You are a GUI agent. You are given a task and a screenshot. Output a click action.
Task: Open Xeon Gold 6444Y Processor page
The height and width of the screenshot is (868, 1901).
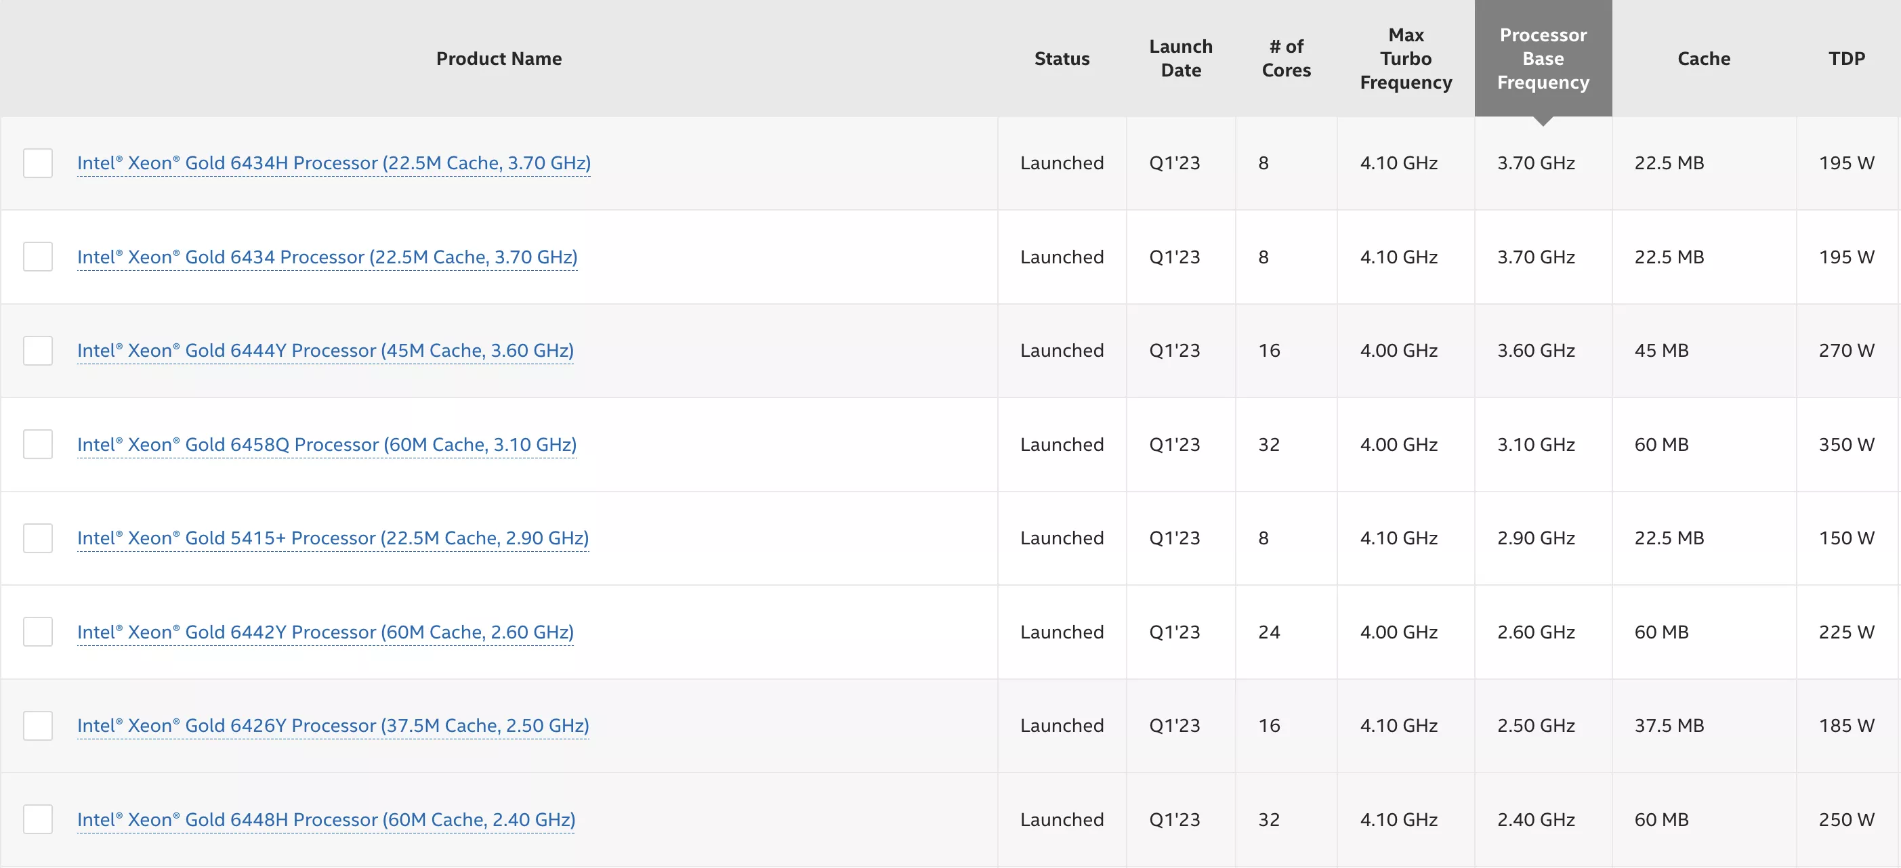[325, 350]
